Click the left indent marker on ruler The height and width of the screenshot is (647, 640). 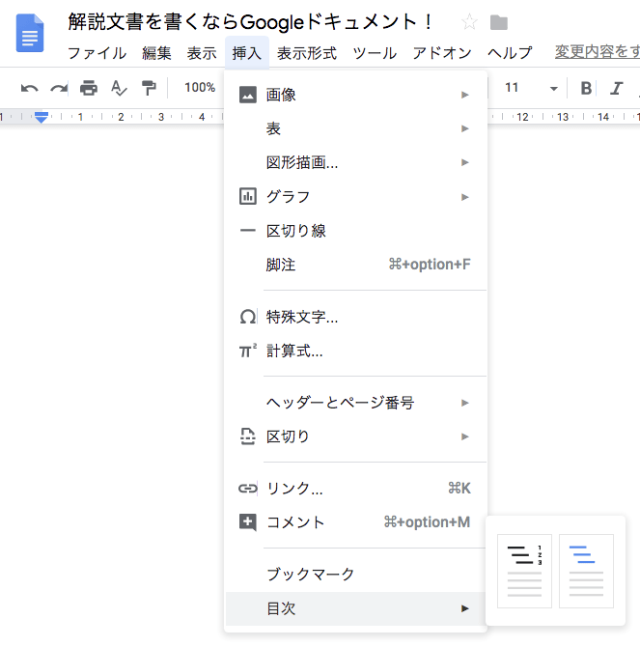pyautogui.click(x=42, y=119)
